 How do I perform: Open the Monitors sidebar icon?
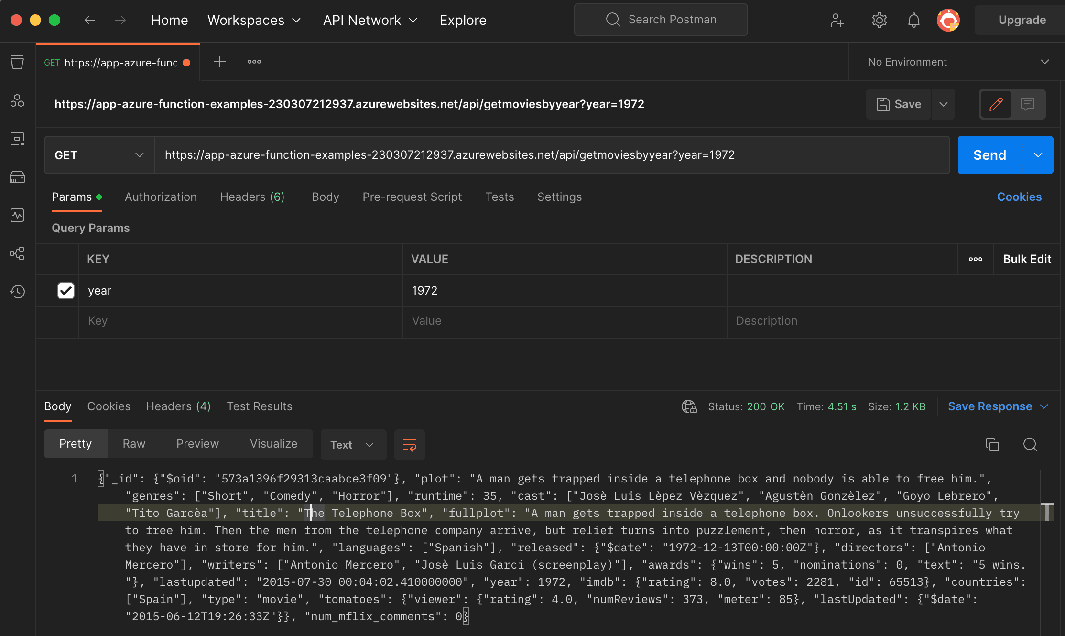(x=17, y=215)
